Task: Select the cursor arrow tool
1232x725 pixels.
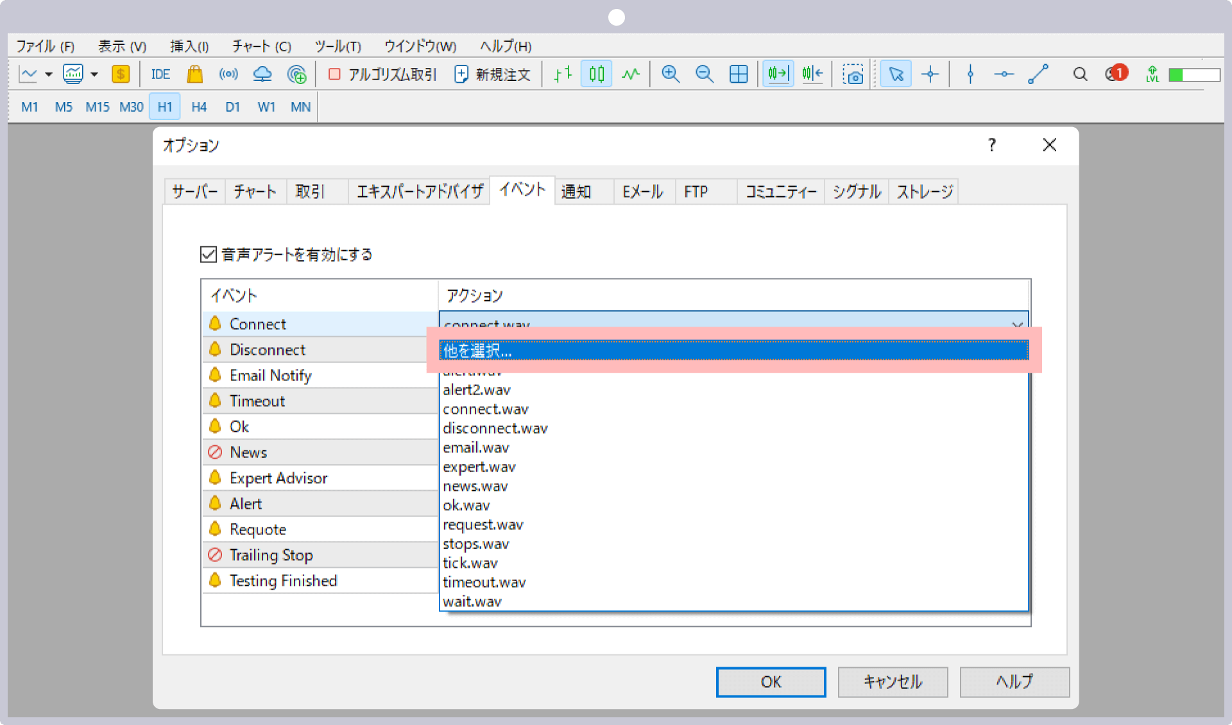Action: (896, 74)
